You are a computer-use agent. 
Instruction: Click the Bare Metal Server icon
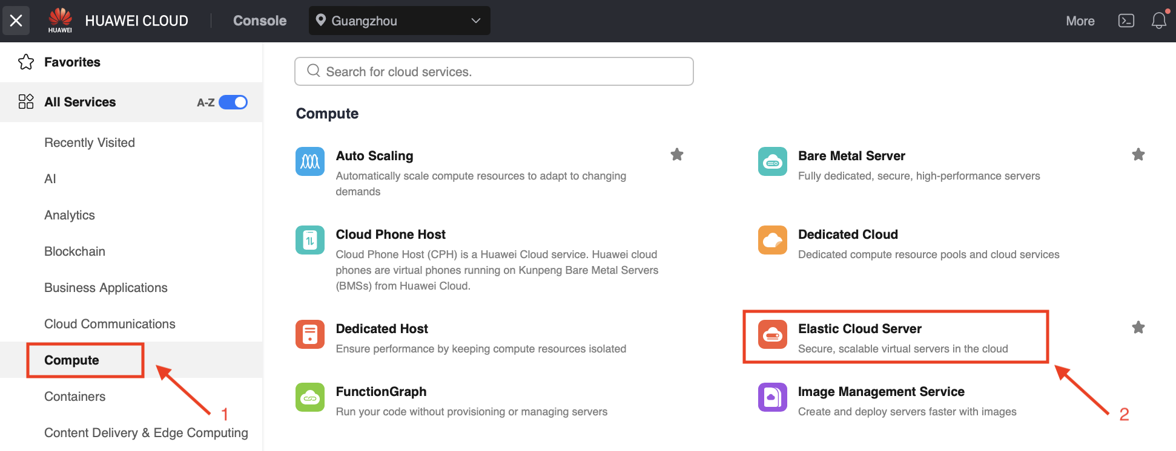coord(772,161)
